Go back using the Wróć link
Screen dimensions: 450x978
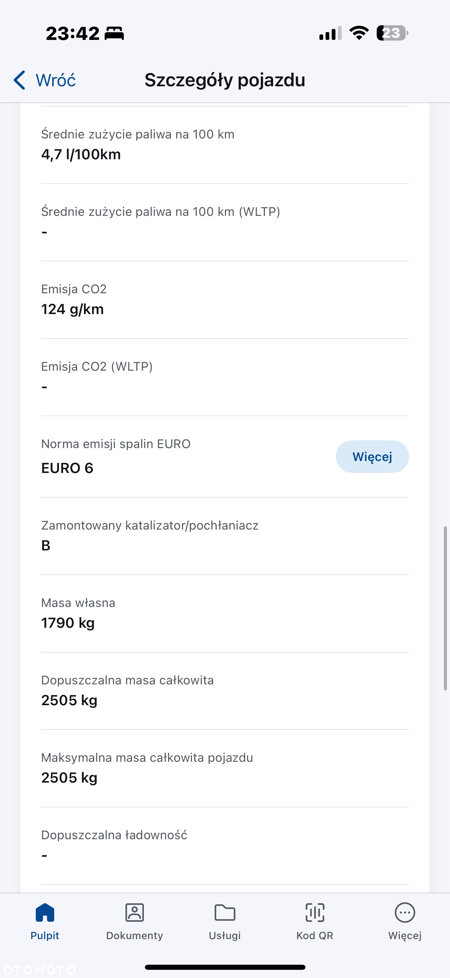coord(55,80)
